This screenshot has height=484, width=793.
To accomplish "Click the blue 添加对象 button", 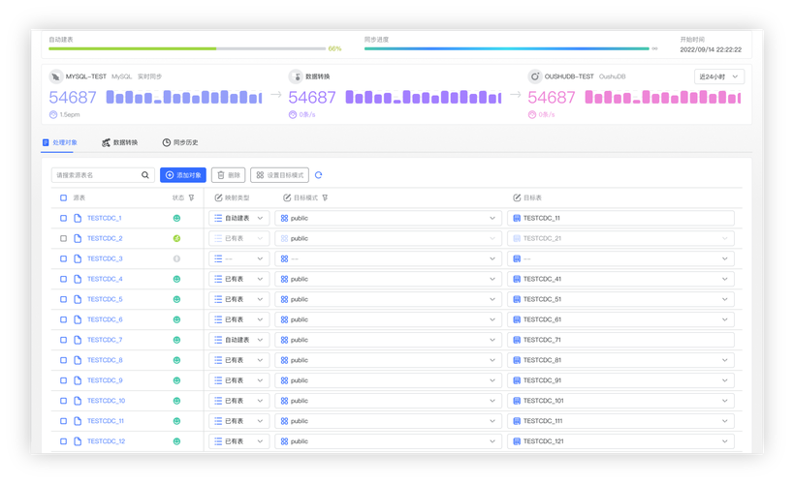I will (183, 175).
